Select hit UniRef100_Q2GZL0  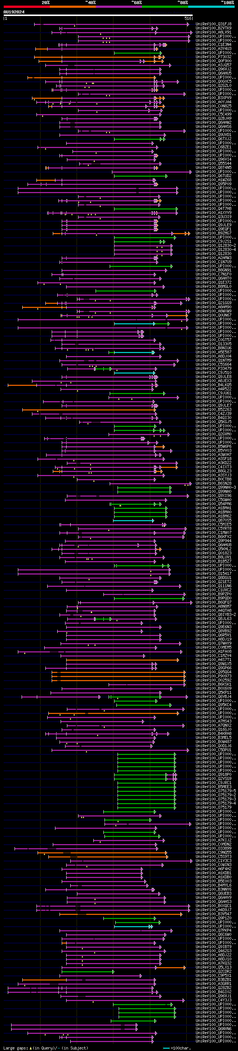(x=213, y=85)
